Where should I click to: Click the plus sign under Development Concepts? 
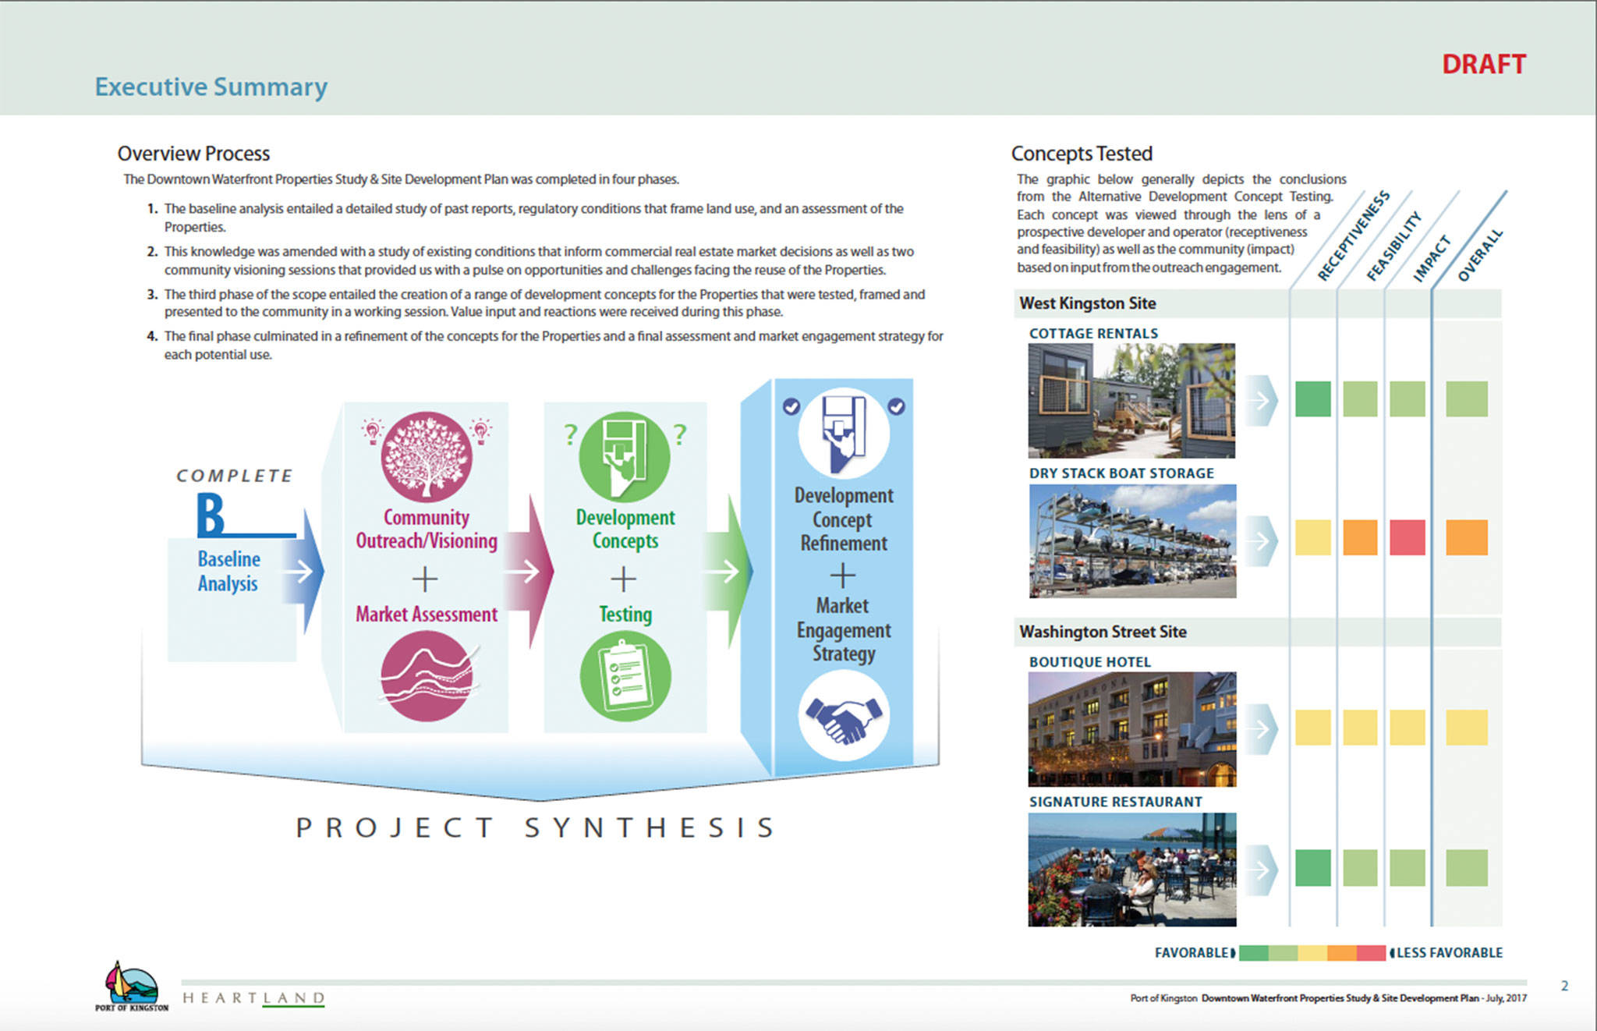point(623,579)
